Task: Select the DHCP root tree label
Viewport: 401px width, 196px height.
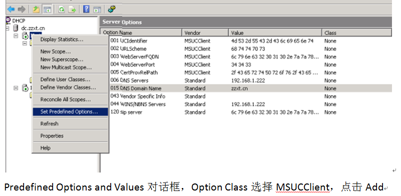Action: (x=19, y=20)
